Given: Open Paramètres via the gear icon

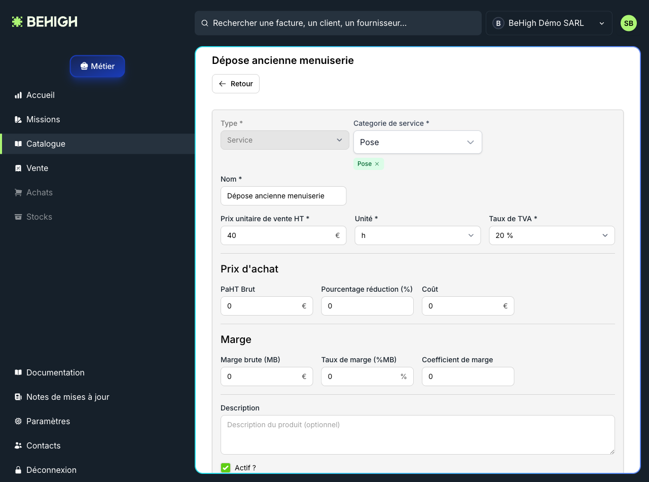Looking at the screenshot, I should click(18, 421).
